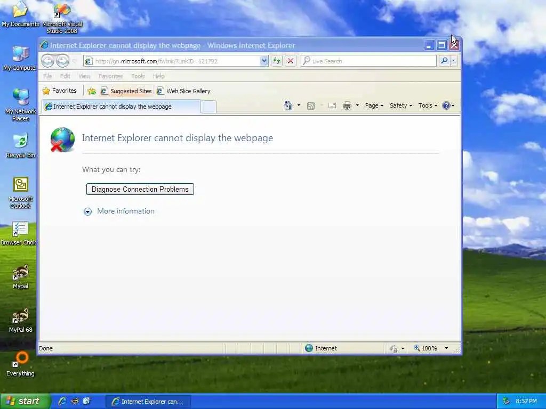Click Diagnose Connection Problems button
546x409 pixels.
[x=140, y=189]
